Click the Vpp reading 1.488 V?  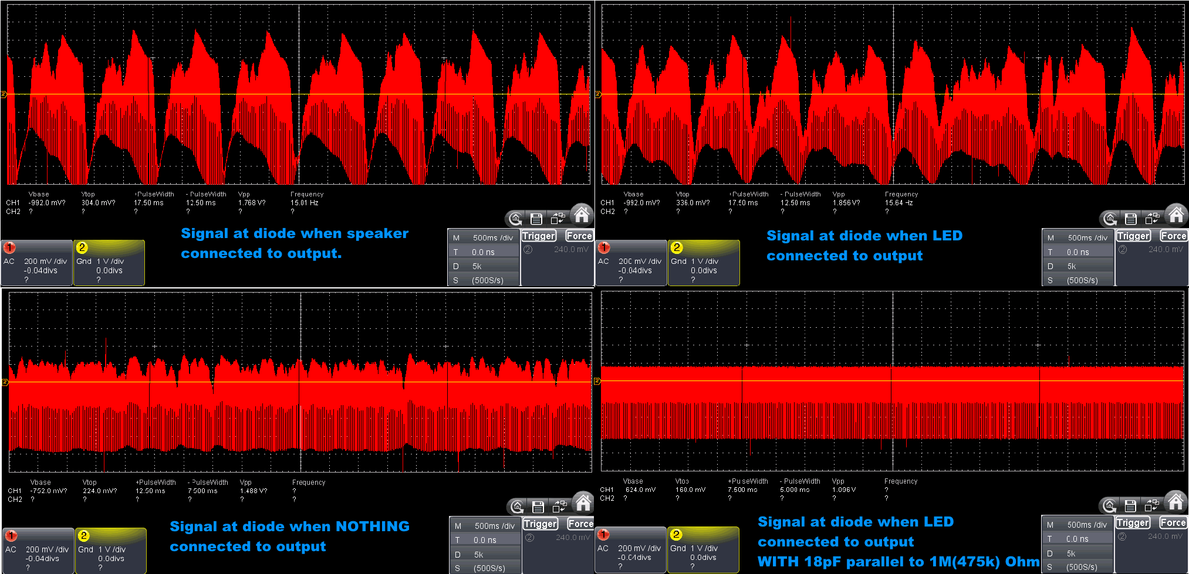(254, 491)
